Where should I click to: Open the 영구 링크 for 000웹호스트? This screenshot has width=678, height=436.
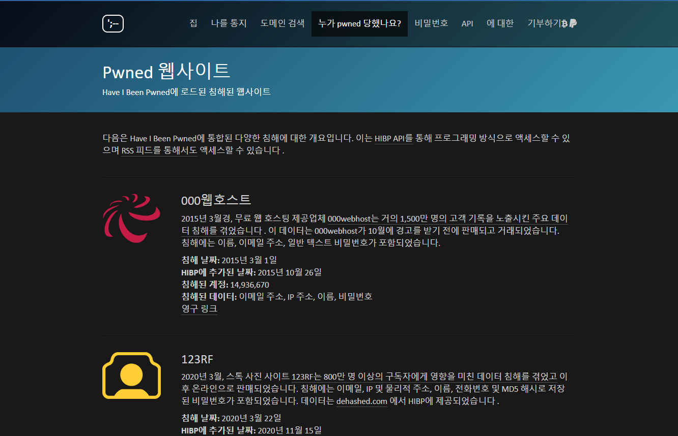click(199, 308)
